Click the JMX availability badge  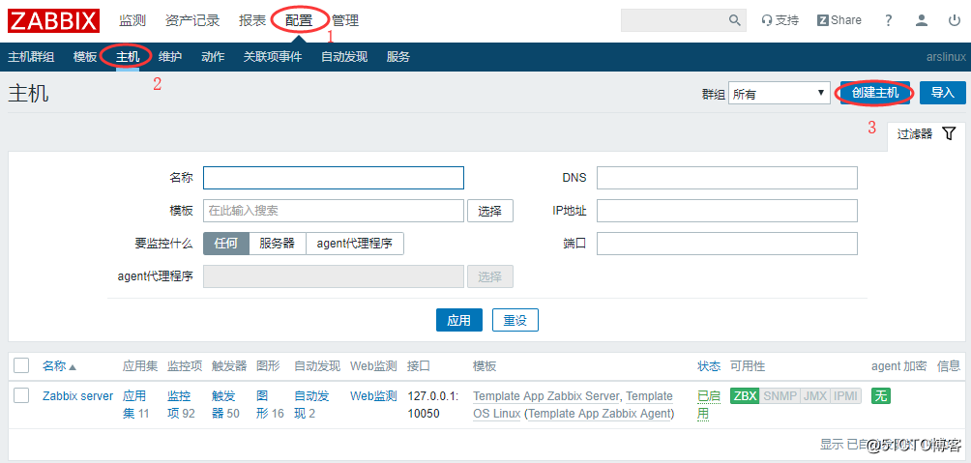[815, 396]
